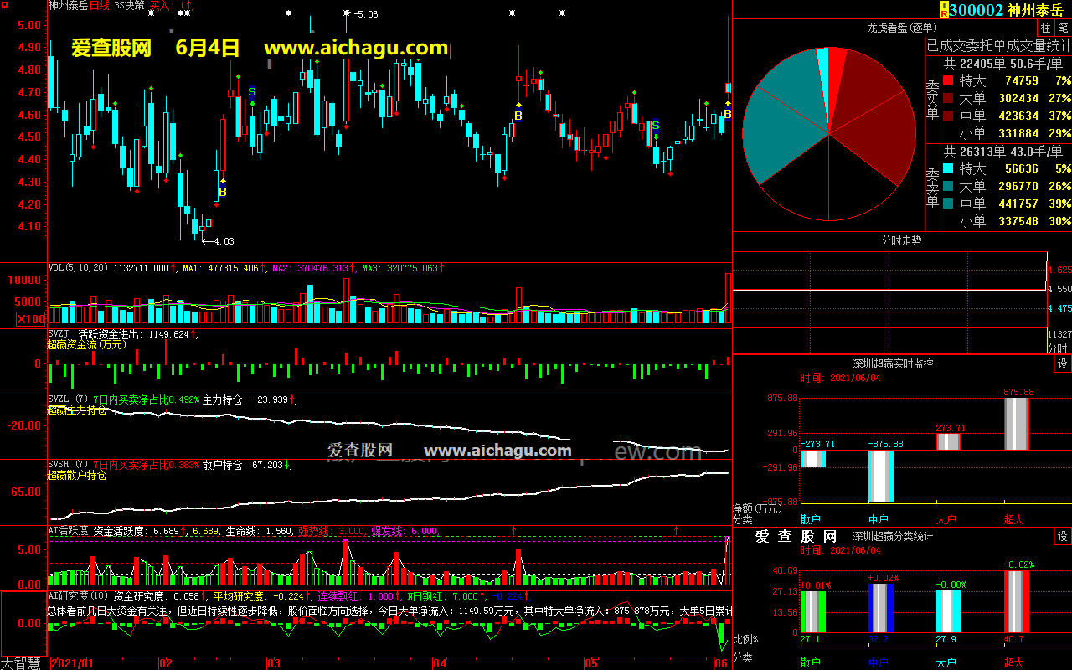Click the 设 settings icon in 深圳超赢实时监控 panel
Screen dimensions: 1072x670
[x=1062, y=363]
